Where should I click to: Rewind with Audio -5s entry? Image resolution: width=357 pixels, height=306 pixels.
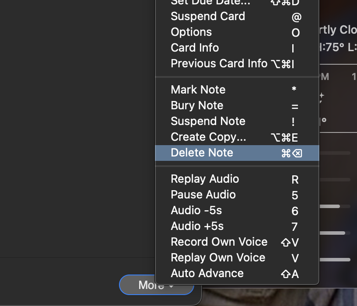click(x=237, y=210)
